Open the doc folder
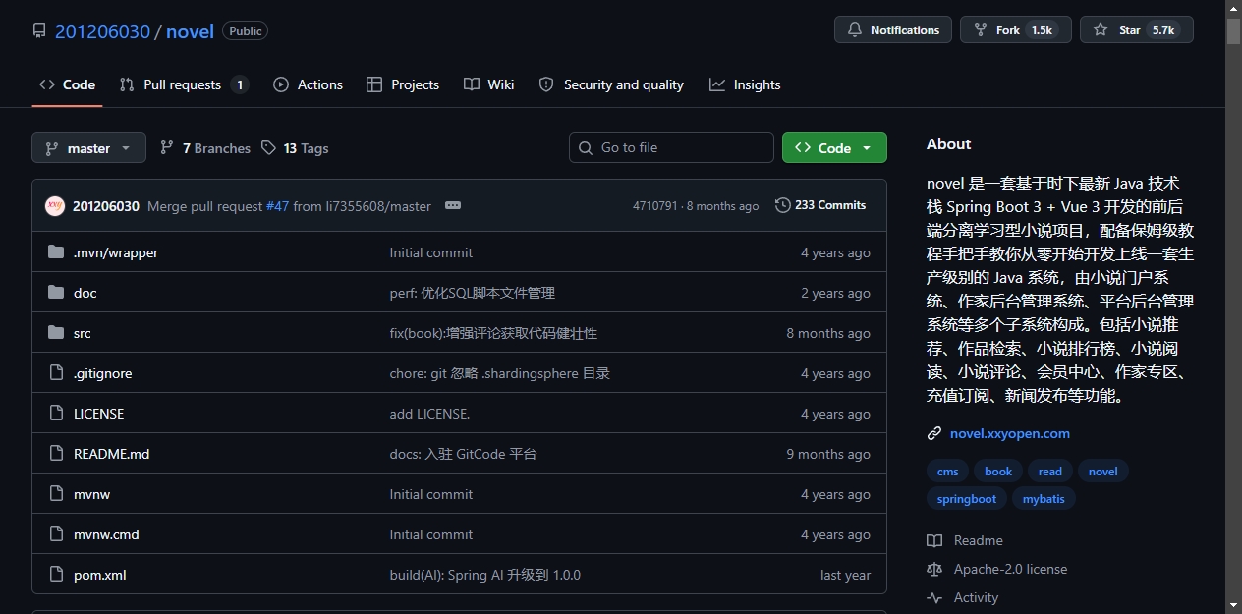1242x614 pixels. tap(85, 293)
